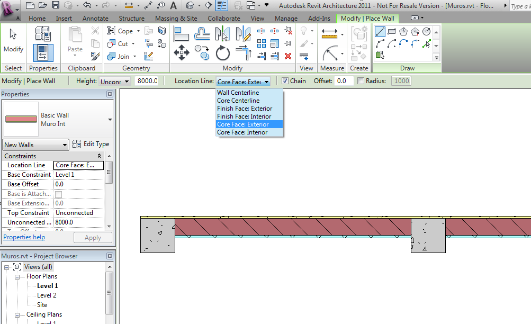531x324 pixels.
Task: Click the Aligned Dimension icon in Measure
Action: coord(329,33)
